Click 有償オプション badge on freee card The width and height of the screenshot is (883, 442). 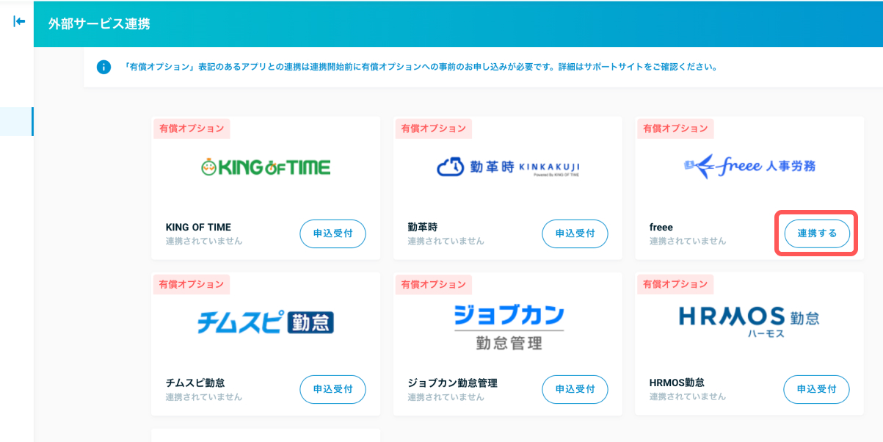point(675,128)
